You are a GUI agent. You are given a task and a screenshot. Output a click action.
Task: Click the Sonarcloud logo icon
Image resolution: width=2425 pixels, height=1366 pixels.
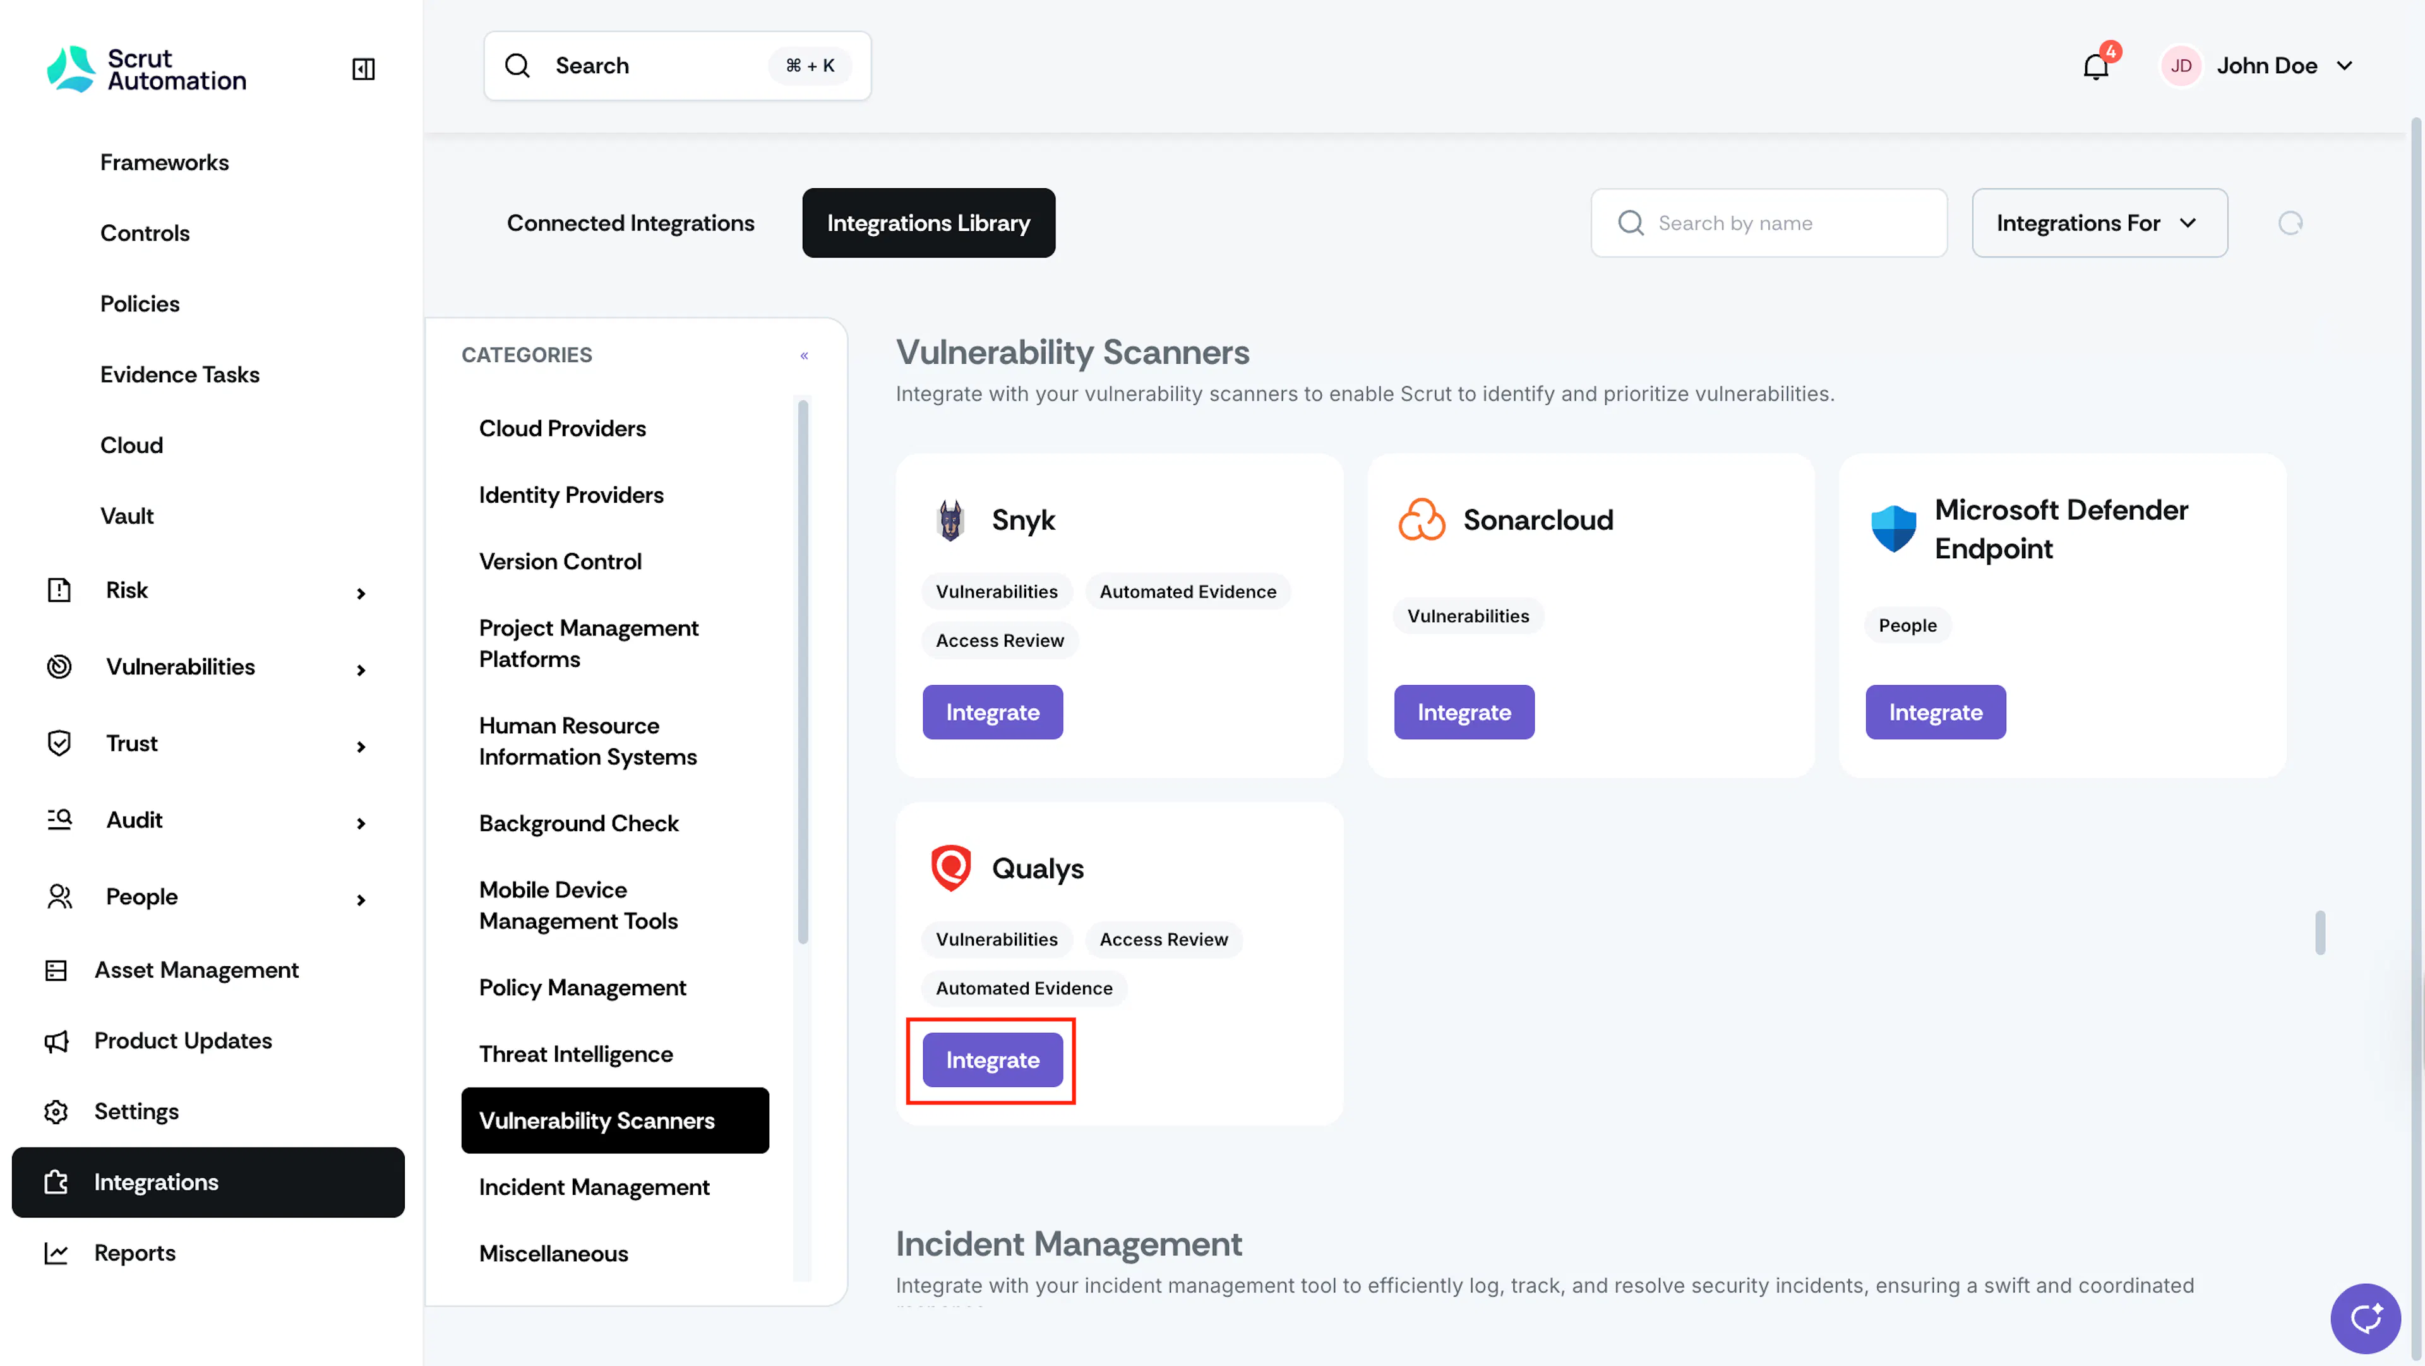coord(1422,520)
